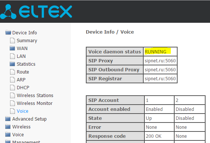Screen dimensions: 210x143
Task: Click the Statistics folder icon
Action: coord(12,64)
